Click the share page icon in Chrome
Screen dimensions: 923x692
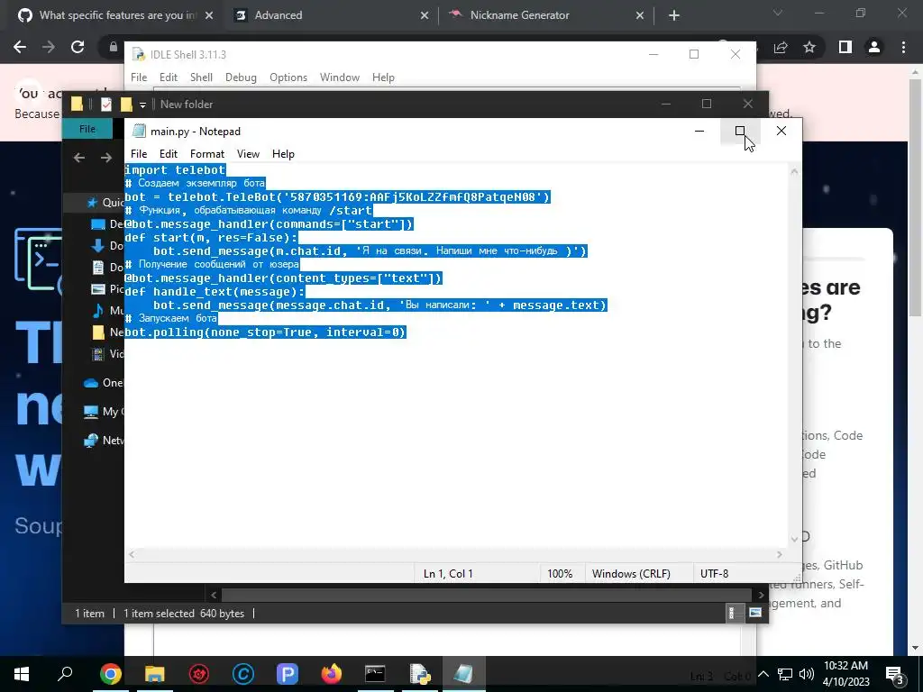pos(781,47)
